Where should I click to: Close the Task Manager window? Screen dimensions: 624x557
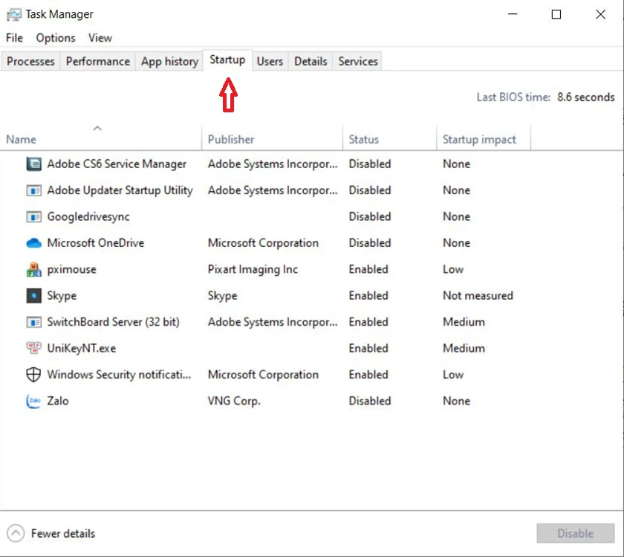pos(600,14)
